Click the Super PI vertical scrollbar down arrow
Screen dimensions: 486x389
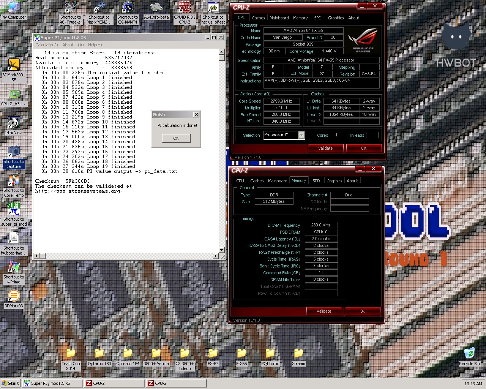click(222, 250)
